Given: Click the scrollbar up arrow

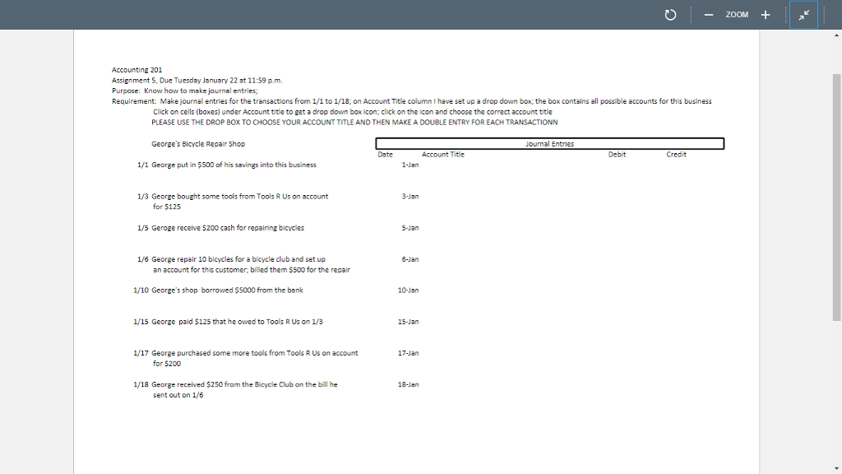Looking at the screenshot, I should click(836, 35).
